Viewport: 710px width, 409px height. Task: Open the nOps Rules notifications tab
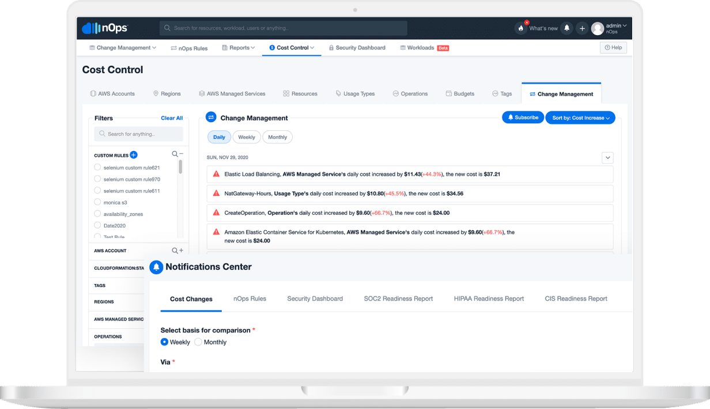250,298
